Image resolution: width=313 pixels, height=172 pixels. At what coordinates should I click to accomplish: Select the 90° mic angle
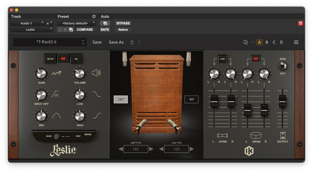[x=191, y=100]
